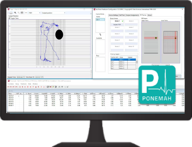Toggle the Toggle Trace checkbox
Viewport: 192px width, 147px height.
(x=9, y=18)
